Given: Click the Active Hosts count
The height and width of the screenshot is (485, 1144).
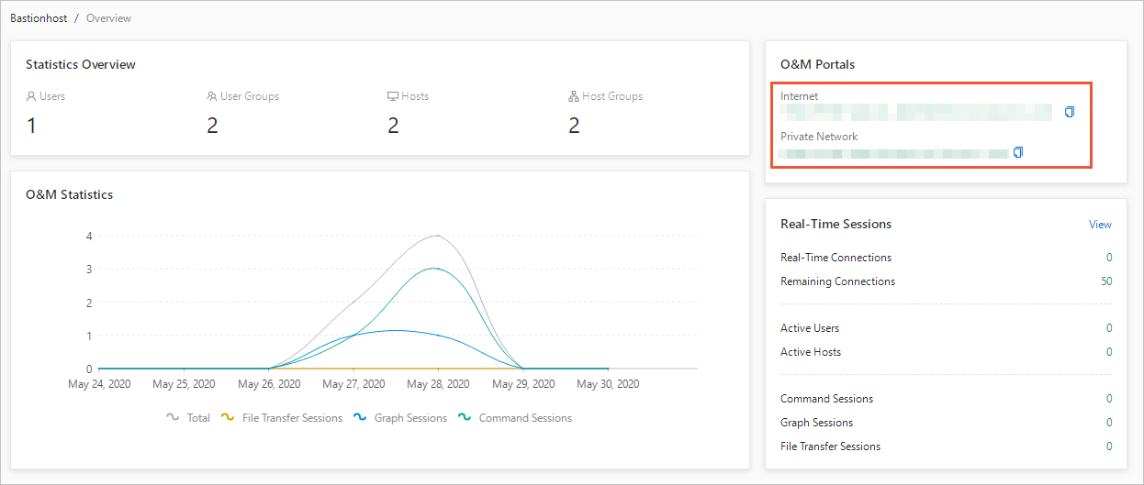Looking at the screenshot, I should pyautogui.click(x=1108, y=352).
